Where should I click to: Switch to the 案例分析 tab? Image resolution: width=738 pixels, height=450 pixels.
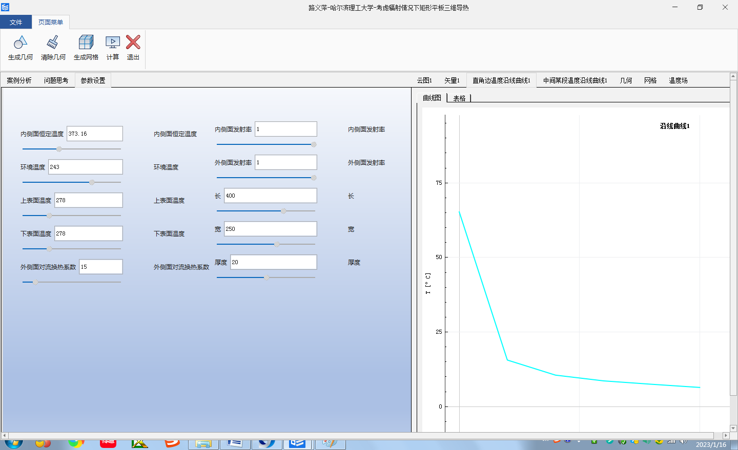(x=19, y=80)
